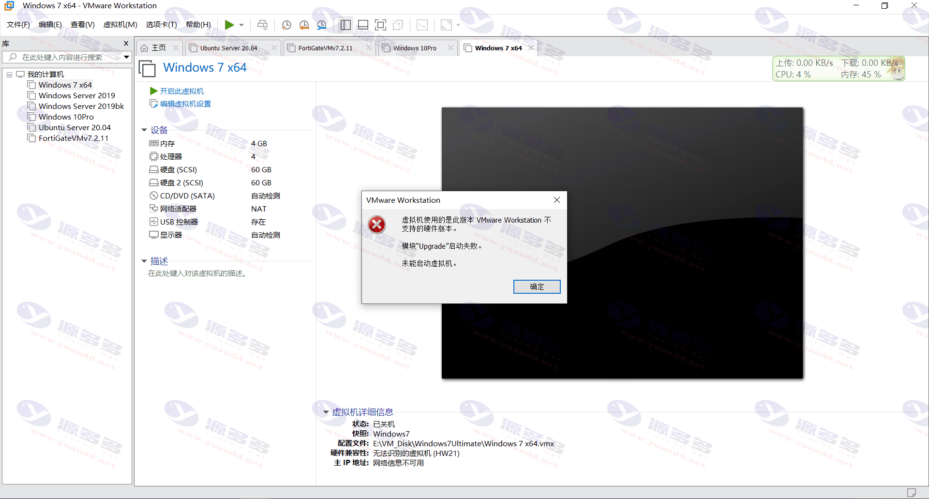Collapse the 虚拟机详细信息 section

(326, 412)
